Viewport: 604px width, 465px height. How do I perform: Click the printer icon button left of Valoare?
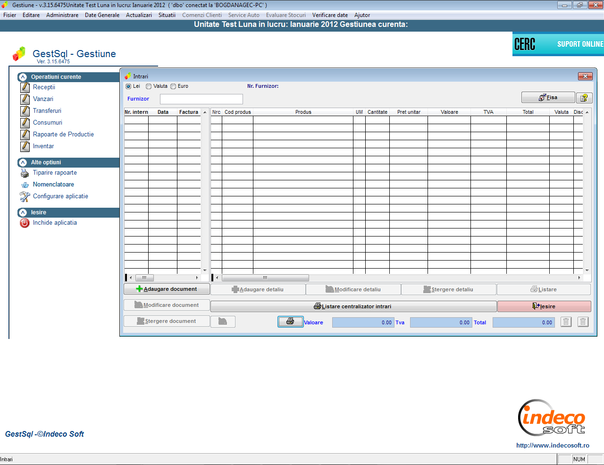click(290, 321)
